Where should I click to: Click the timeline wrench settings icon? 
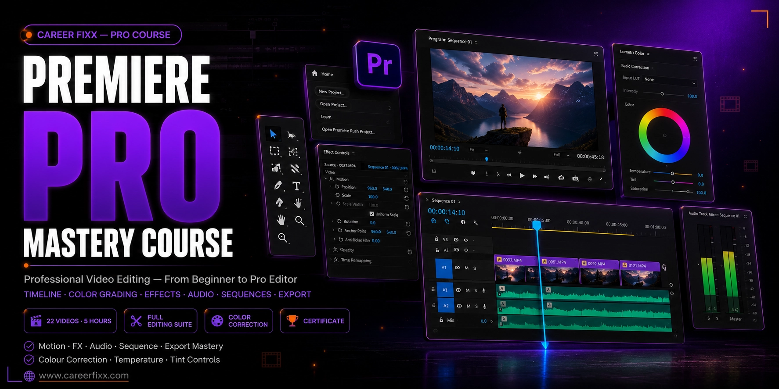click(x=476, y=223)
